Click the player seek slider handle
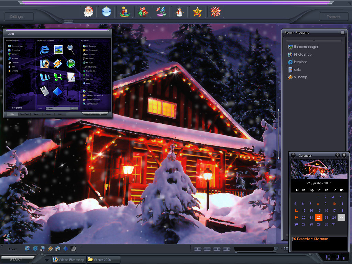The height and width of the screenshot is (264, 352). 236,253
